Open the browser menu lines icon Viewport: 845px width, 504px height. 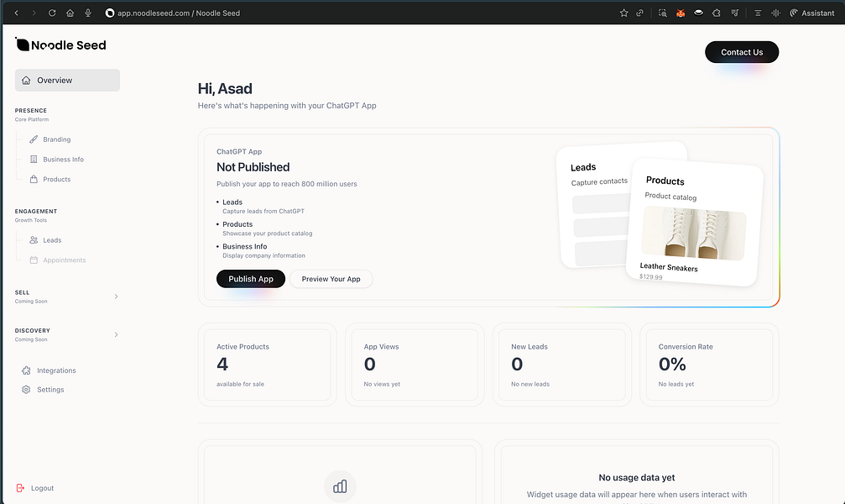[x=758, y=13]
